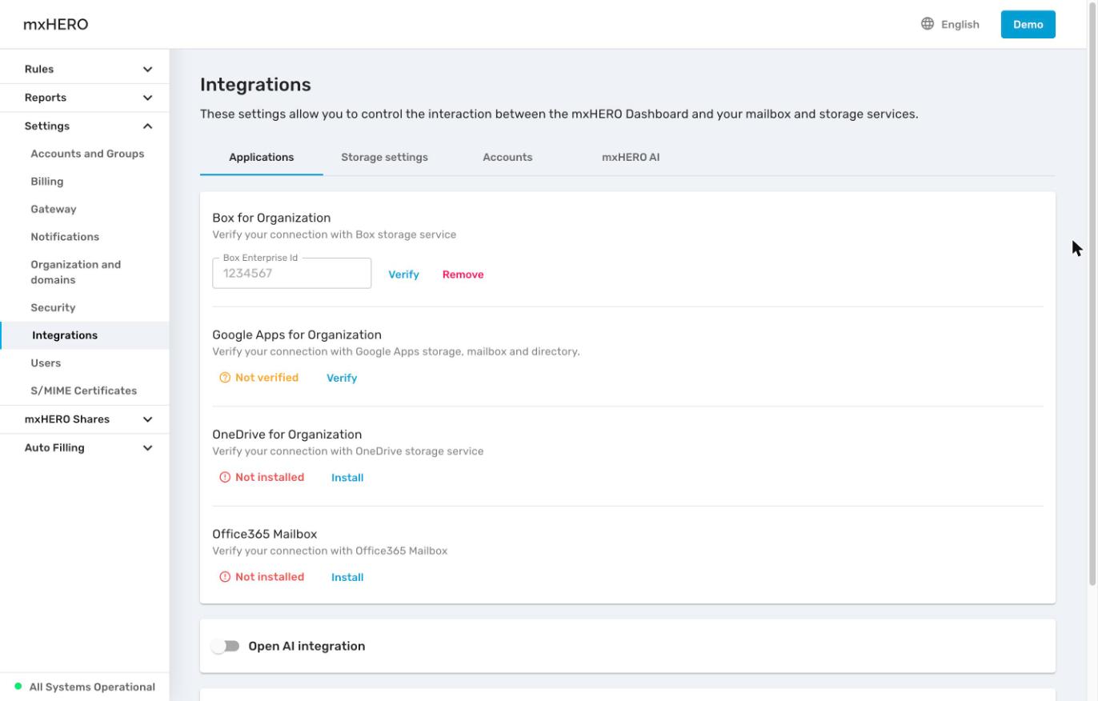The width and height of the screenshot is (1098, 701).
Task: Collapse the Settings sidebar section
Action: pos(85,126)
